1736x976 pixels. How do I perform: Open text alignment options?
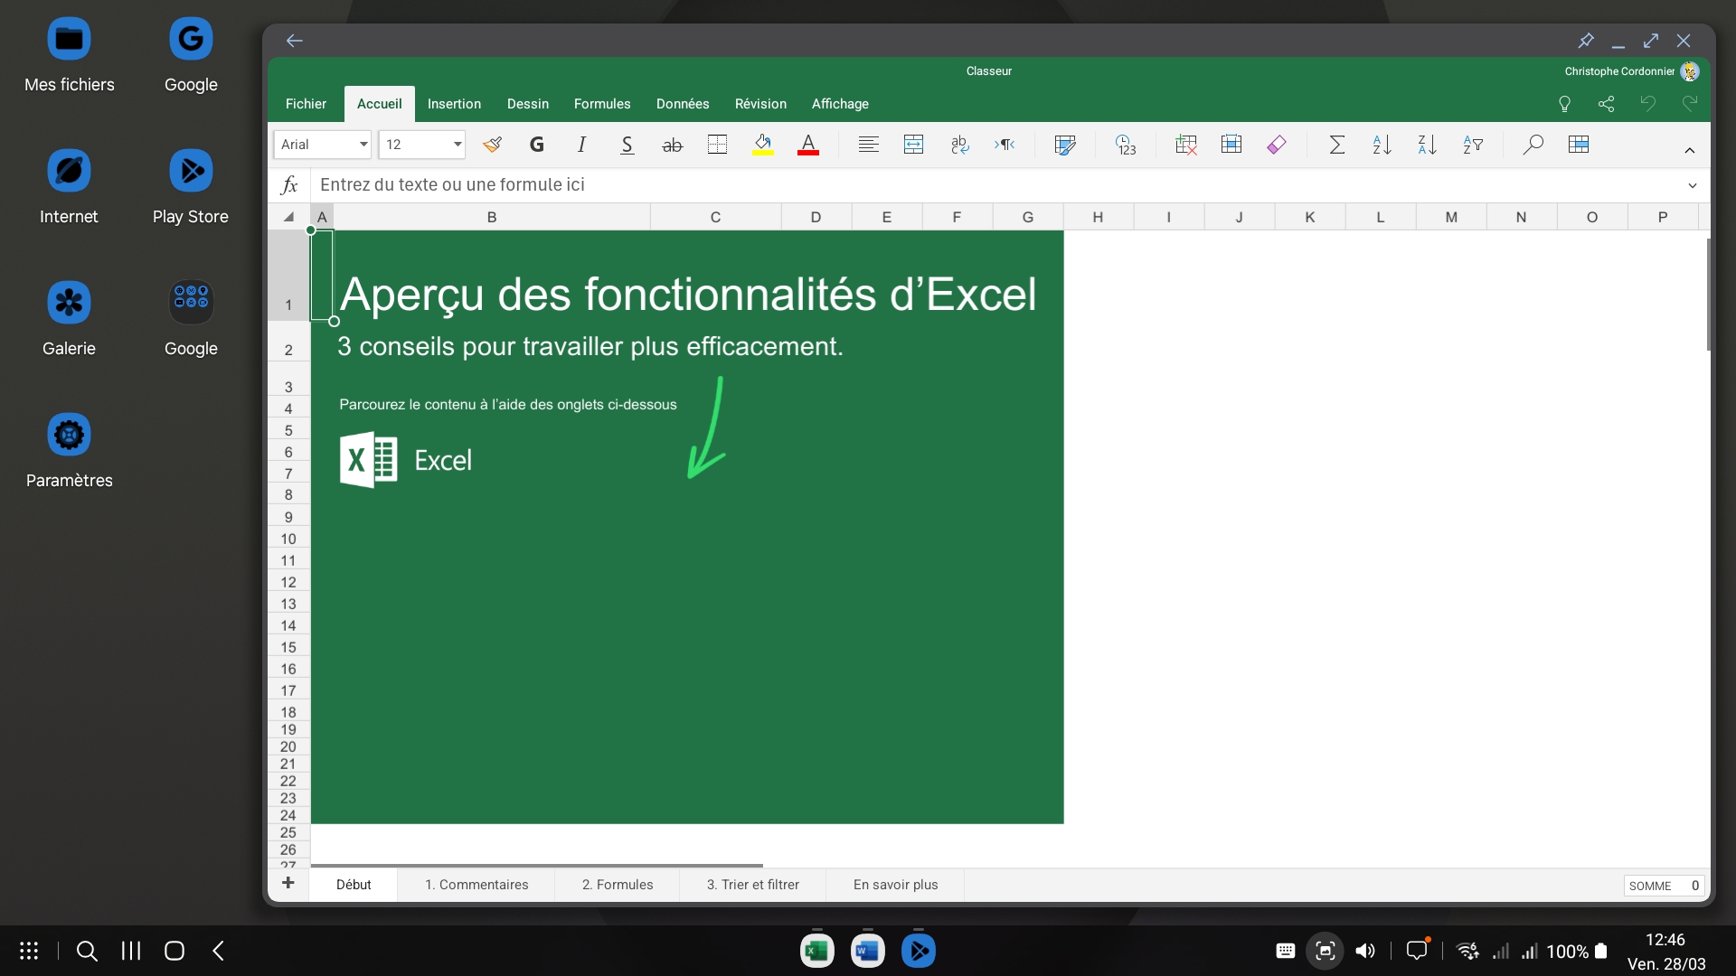click(868, 145)
